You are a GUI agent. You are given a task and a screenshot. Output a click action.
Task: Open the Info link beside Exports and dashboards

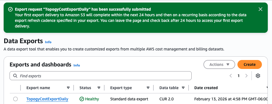(77, 65)
